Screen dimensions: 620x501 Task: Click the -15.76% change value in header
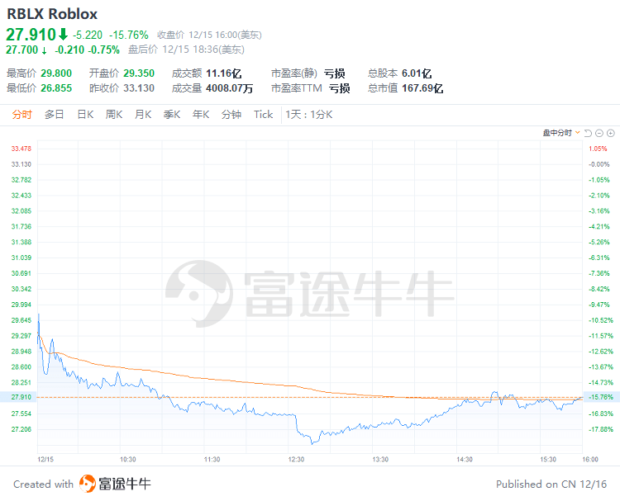[x=129, y=35]
